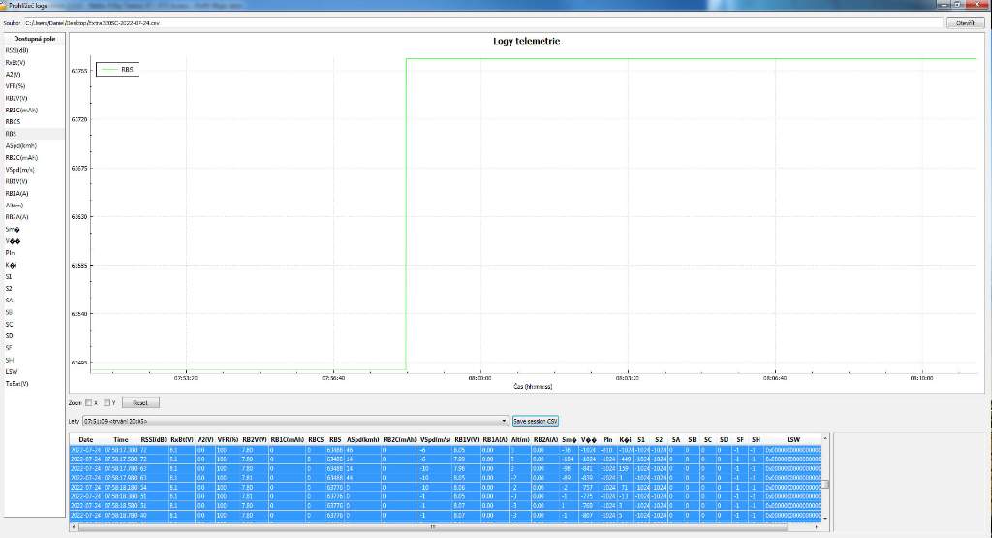Click the LSW column header
The width and height of the screenshot is (992, 538).
pos(793,439)
